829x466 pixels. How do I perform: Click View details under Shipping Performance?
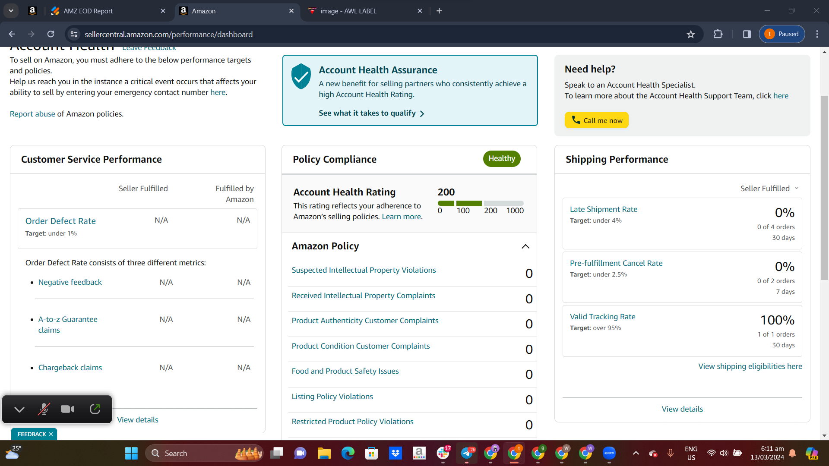tap(682, 409)
